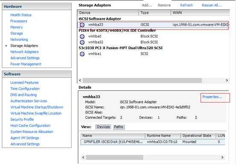Click the Mounted operational state cell

tap(189, 142)
